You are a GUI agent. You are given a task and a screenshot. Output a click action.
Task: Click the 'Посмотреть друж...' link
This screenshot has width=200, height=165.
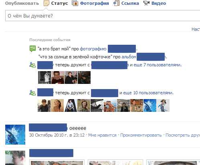click(183, 135)
